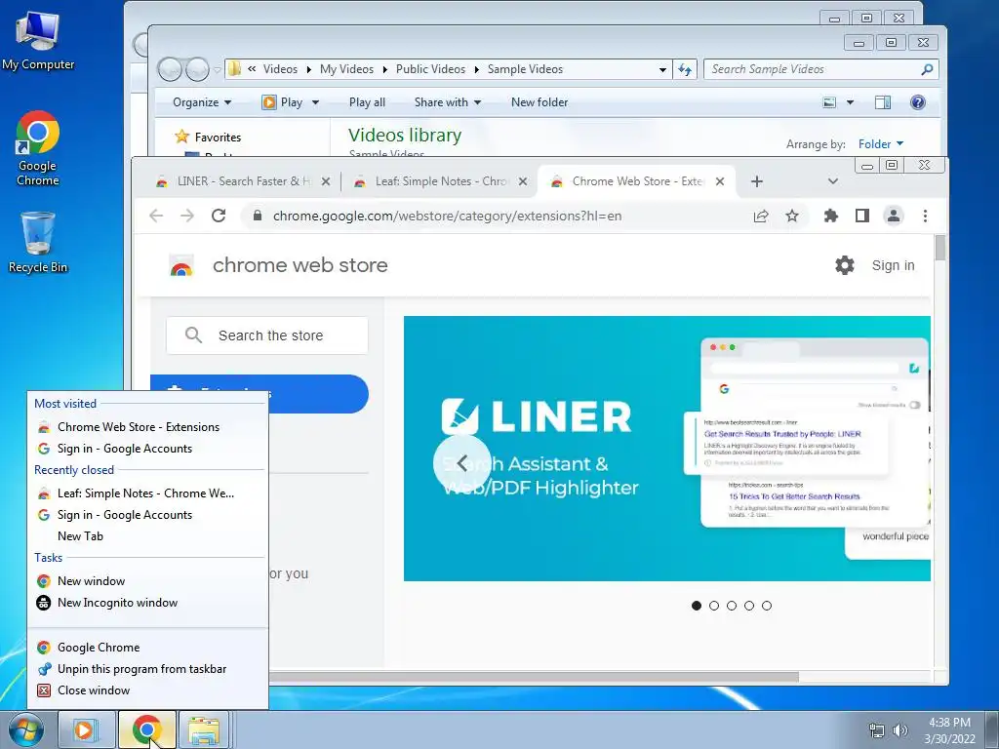This screenshot has width=999, height=749.
Task: Open the Recycle Bin desktop icon
Action: pyautogui.click(x=38, y=242)
